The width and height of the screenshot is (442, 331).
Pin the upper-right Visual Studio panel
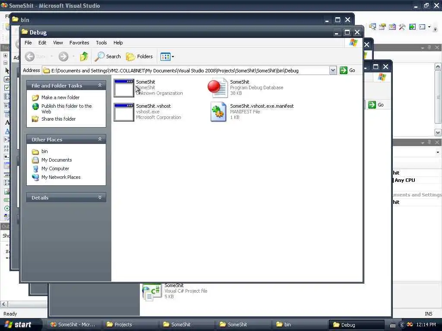[x=429, y=47]
